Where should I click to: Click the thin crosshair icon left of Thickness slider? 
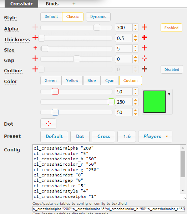click(x=35, y=37)
